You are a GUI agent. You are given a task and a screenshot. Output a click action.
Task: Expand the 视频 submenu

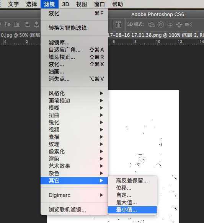click(74, 130)
